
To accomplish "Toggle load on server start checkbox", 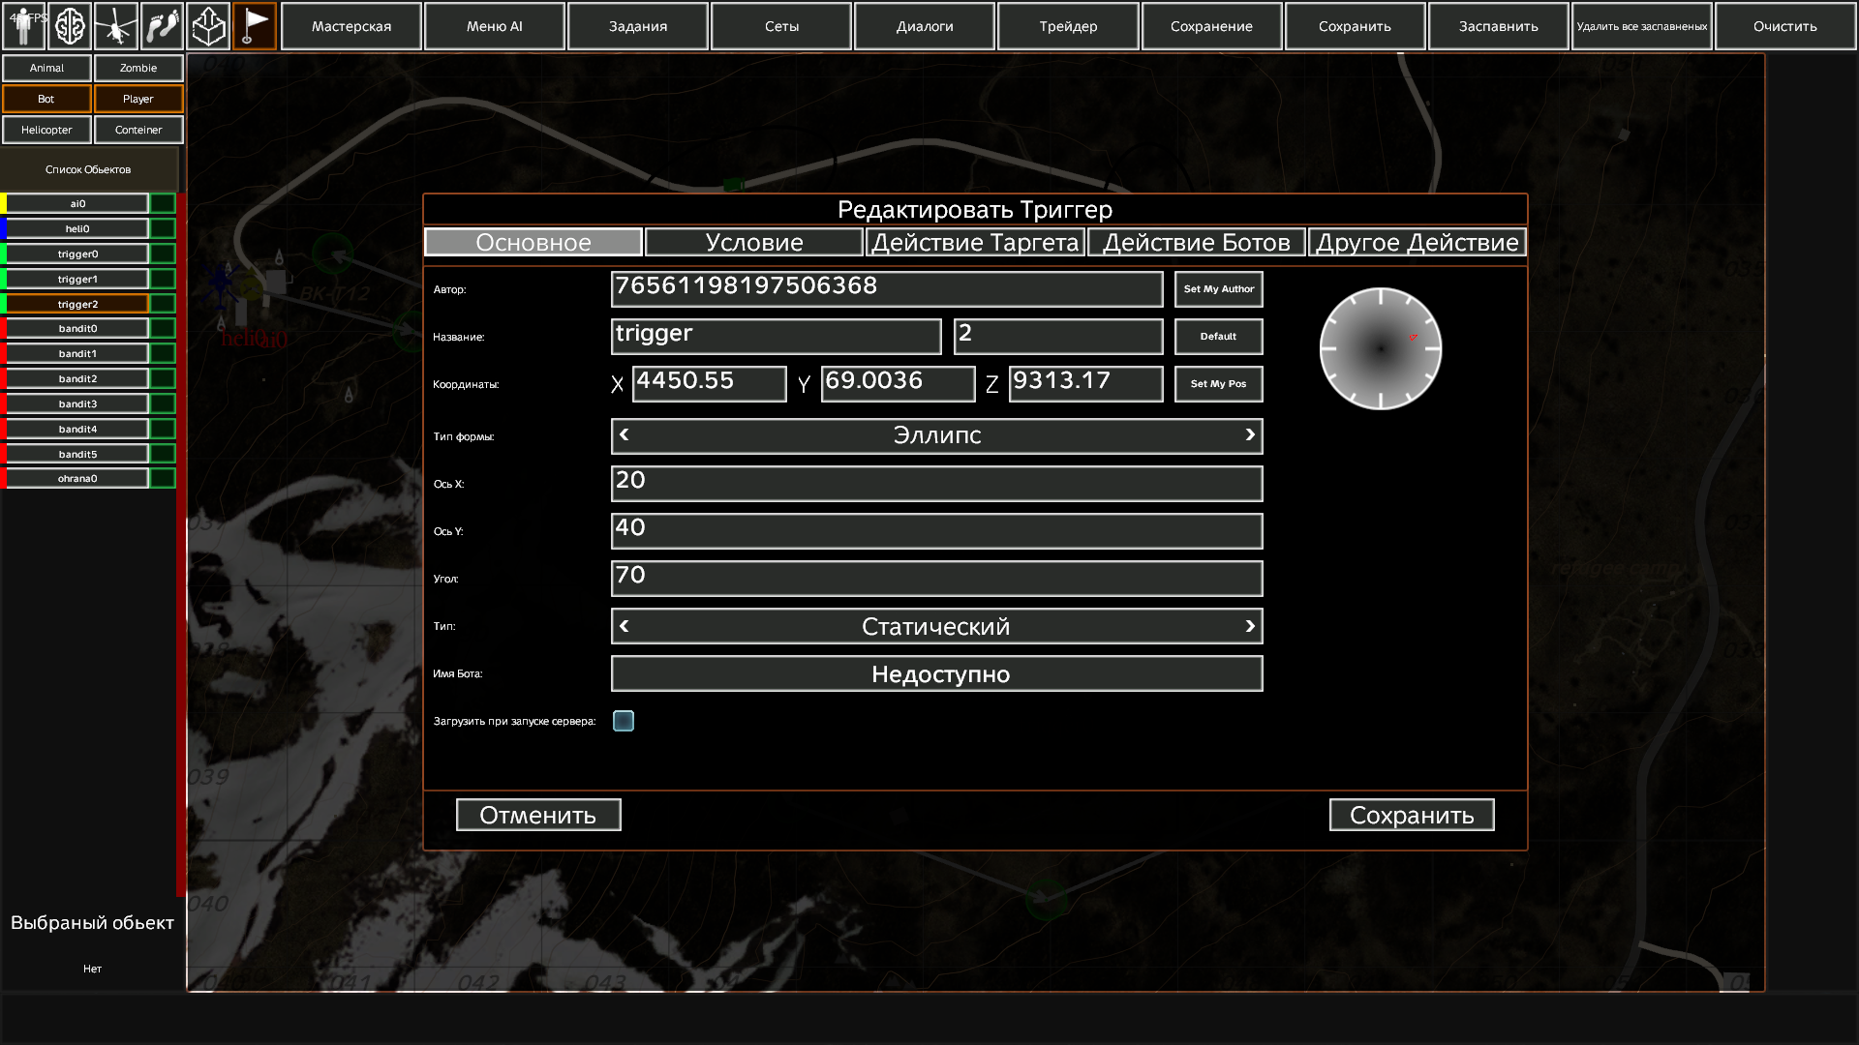I will [x=624, y=721].
